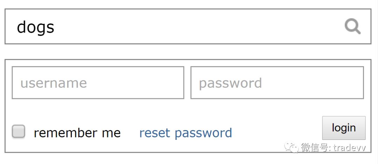Select the 'reset password' hyperlink
The width and height of the screenshot is (378, 164).
(x=185, y=133)
